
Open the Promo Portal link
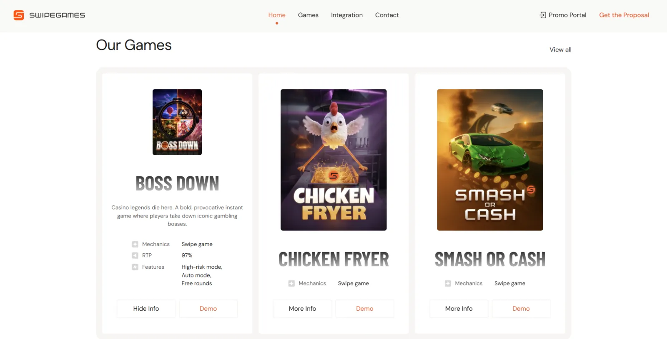click(x=567, y=15)
